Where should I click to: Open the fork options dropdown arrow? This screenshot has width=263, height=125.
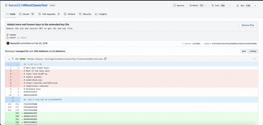(x=230, y=6)
